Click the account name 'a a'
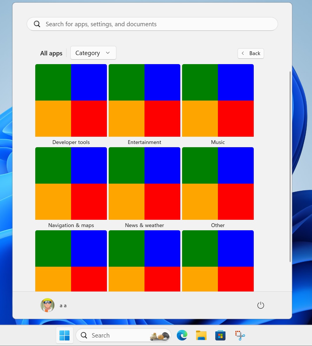The width and height of the screenshot is (312, 346). tap(63, 305)
